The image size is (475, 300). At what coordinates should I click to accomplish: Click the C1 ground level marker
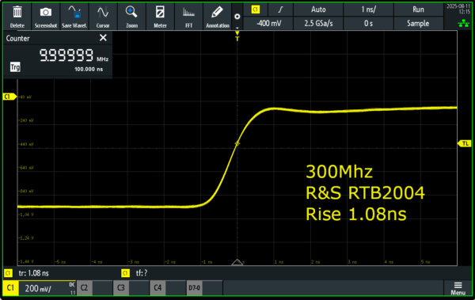9,97
